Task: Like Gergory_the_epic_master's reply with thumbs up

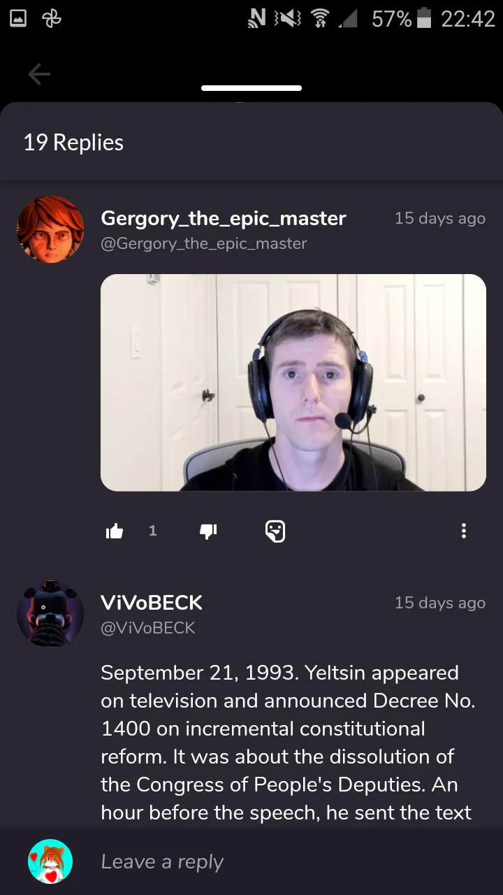Action: (115, 532)
